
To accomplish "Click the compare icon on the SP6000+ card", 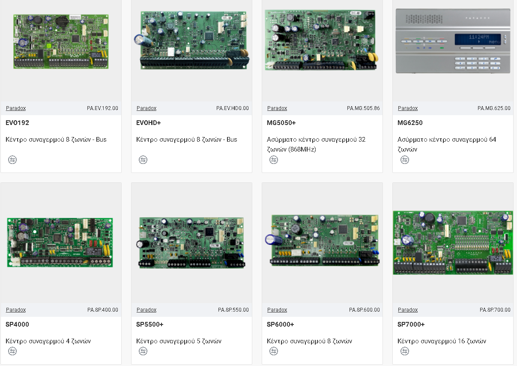I will (274, 351).
